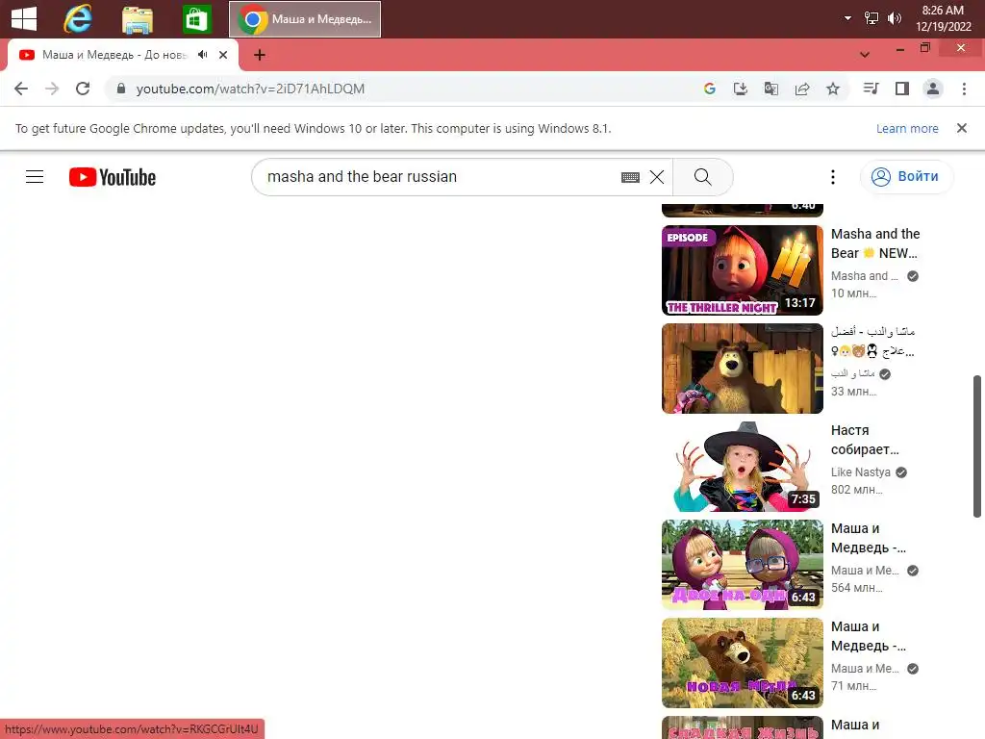Follow the Learn more link

point(907,128)
